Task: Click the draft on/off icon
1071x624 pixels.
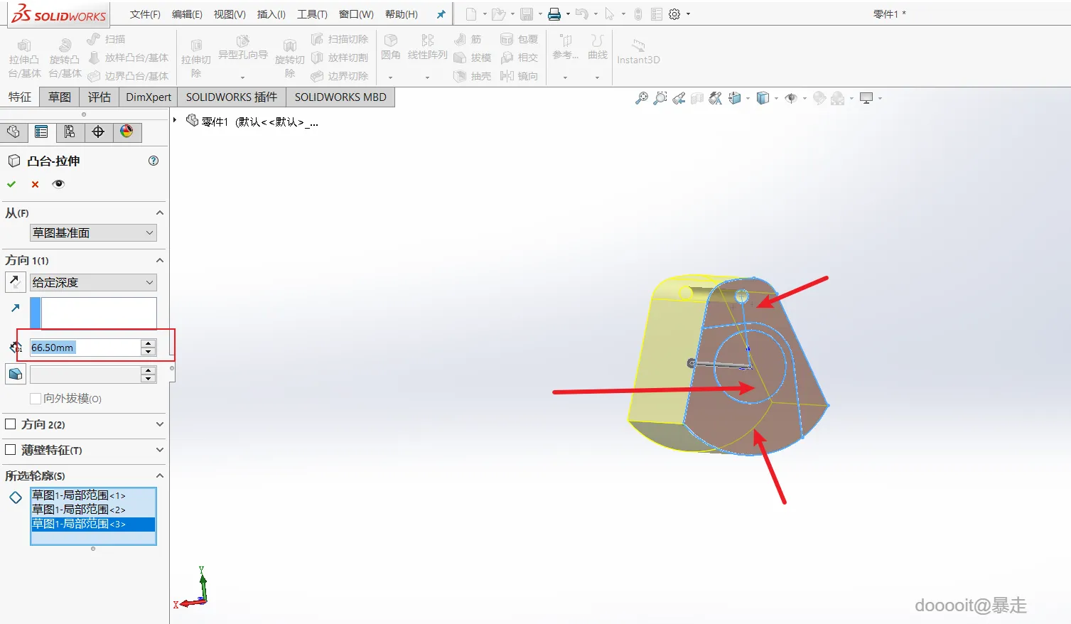Action: [16, 374]
